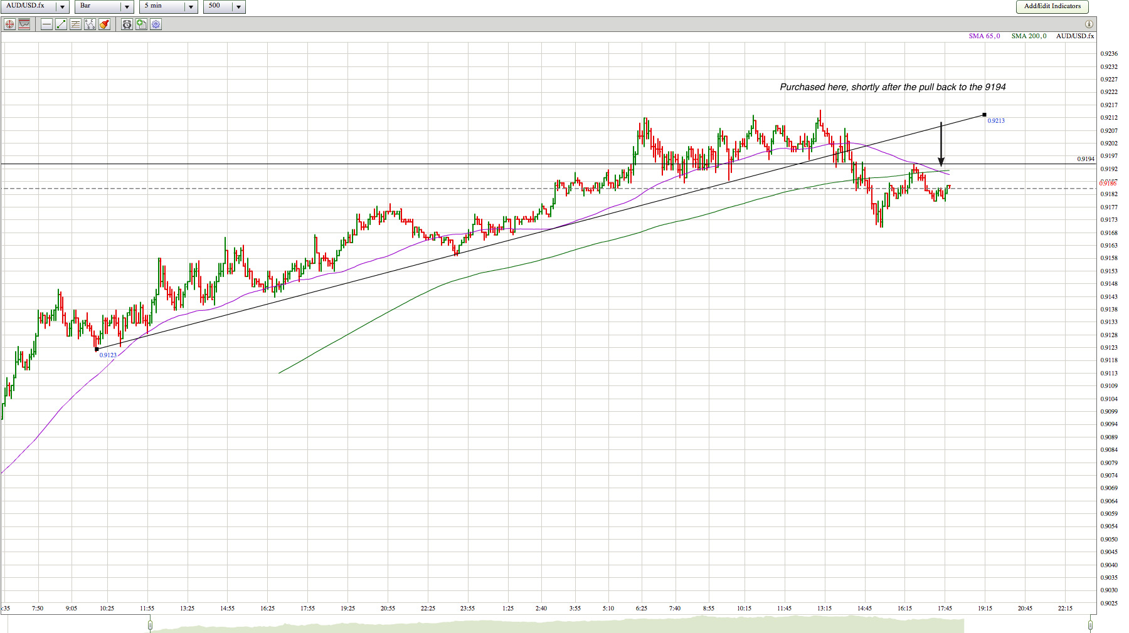The height and width of the screenshot is (633, 1129).
Task: Click the info icon on toolbar right
Action: coord(1089,24)
